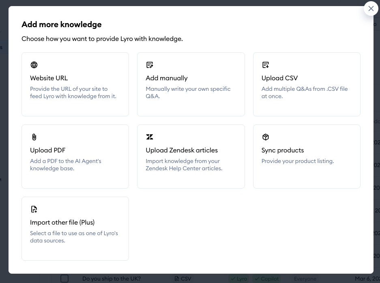The width and height of the screenshot is (380, 283).
Task: Click the file-plus icon for Import other file
Action: 34,209
